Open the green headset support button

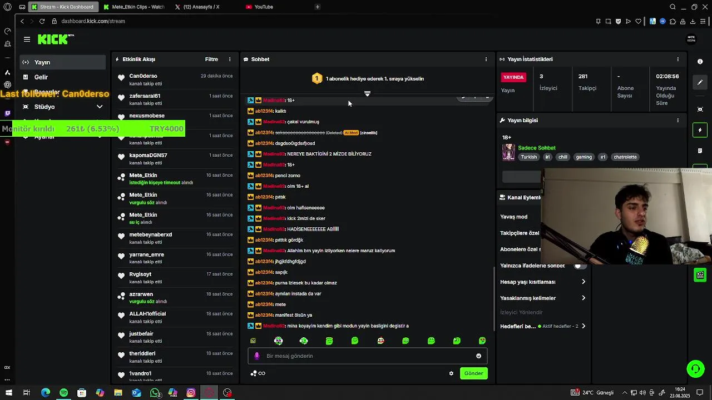pyautogui.click(x=695, y=369)
